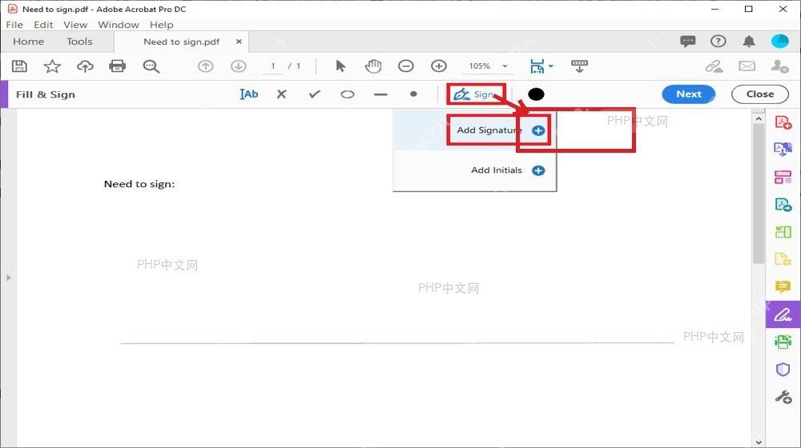Screen dimensions: 801x448
Task: Open More Tools wrench icon in right pane
Action: click(783, 397)
